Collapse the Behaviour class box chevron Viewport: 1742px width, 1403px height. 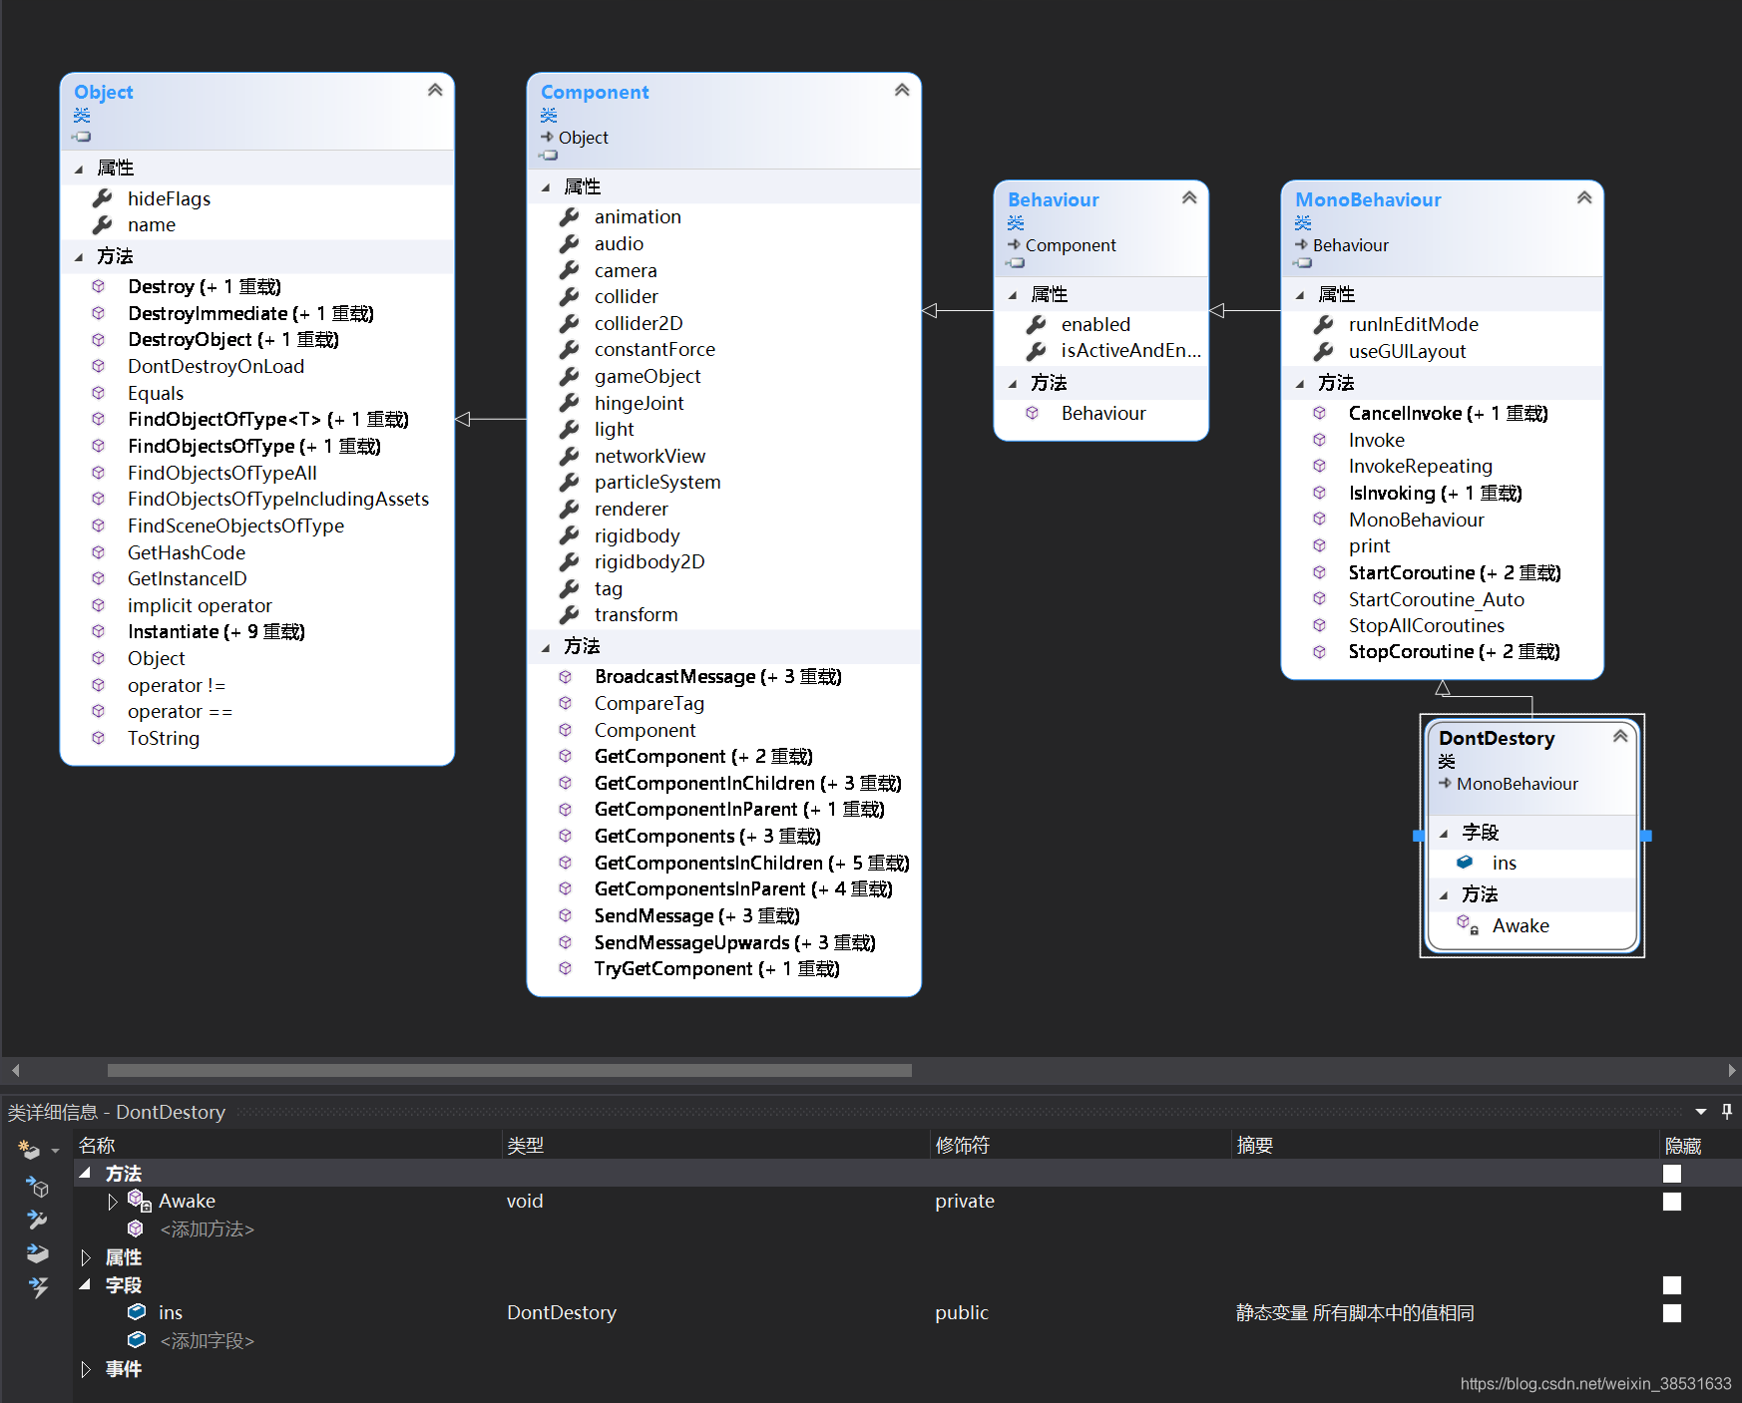[x=1189, y=197]
